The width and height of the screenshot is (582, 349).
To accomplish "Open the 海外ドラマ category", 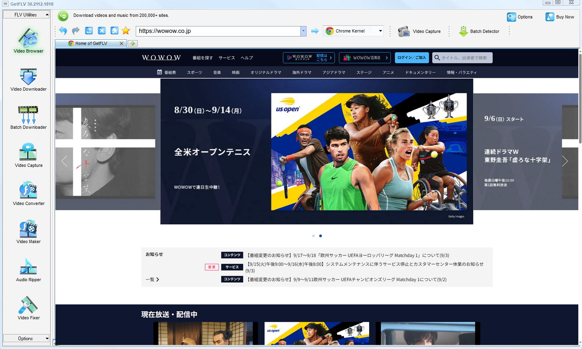I will pos(302,73).
